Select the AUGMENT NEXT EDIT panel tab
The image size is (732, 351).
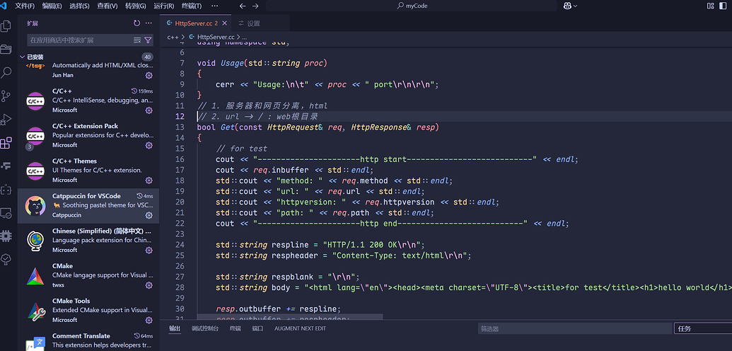click(x=300, y=328)
